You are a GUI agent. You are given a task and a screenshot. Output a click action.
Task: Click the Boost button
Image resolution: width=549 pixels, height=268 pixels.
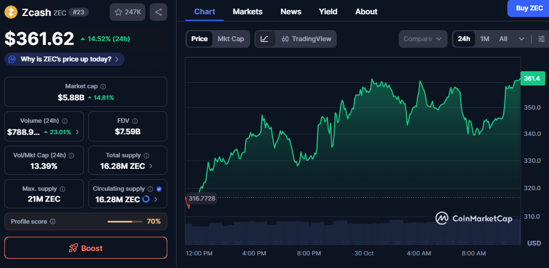(86, 248)
